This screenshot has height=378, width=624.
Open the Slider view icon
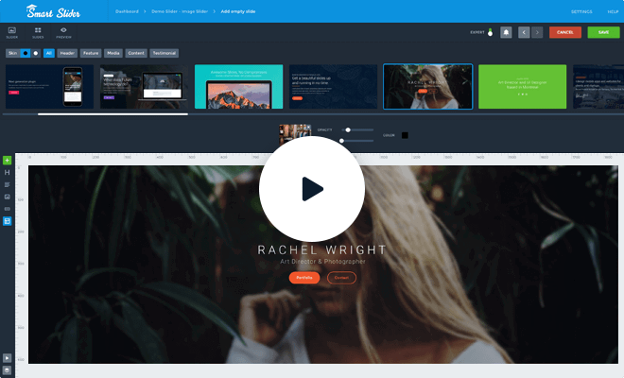pyautogui.click(x=12, y=33)
